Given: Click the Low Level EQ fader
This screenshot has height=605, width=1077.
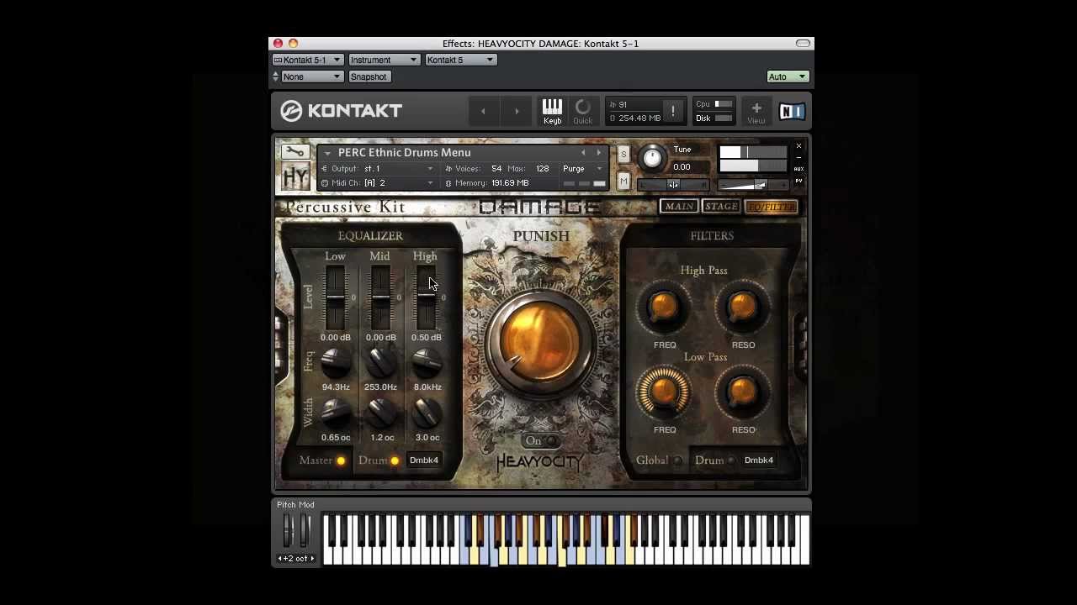Looking at the screenshot, I should coord(335,298).
